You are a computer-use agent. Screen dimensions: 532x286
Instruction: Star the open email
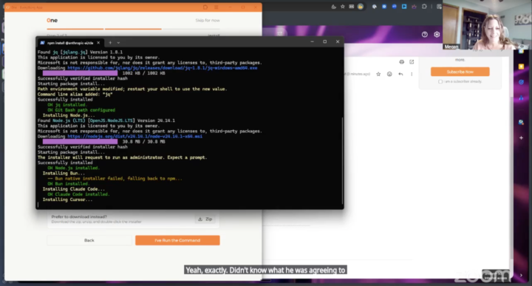pos(378,74)
